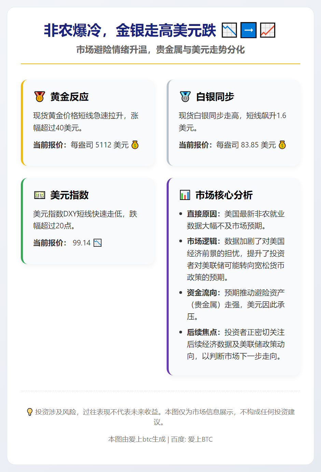
Task: Click the subtitle 市场避险情绪升温，贵金属与美元走势分化
Action: (160, 50)
